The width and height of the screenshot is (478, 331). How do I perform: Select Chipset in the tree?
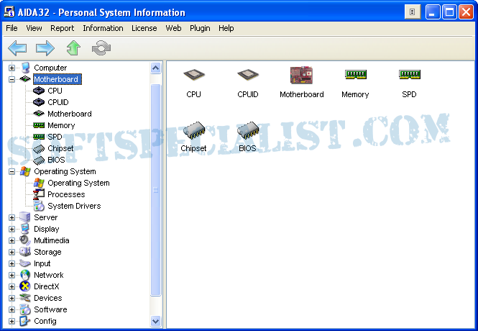point(60,148)
